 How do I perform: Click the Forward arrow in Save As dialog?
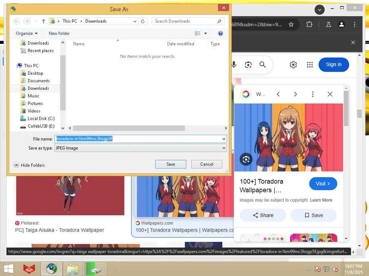pos(27,21)
